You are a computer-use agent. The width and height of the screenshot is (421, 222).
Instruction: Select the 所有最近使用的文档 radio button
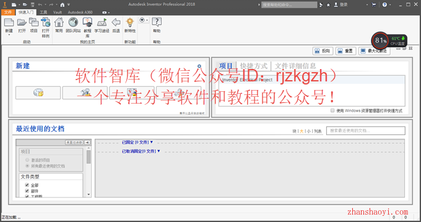(27, 166)
